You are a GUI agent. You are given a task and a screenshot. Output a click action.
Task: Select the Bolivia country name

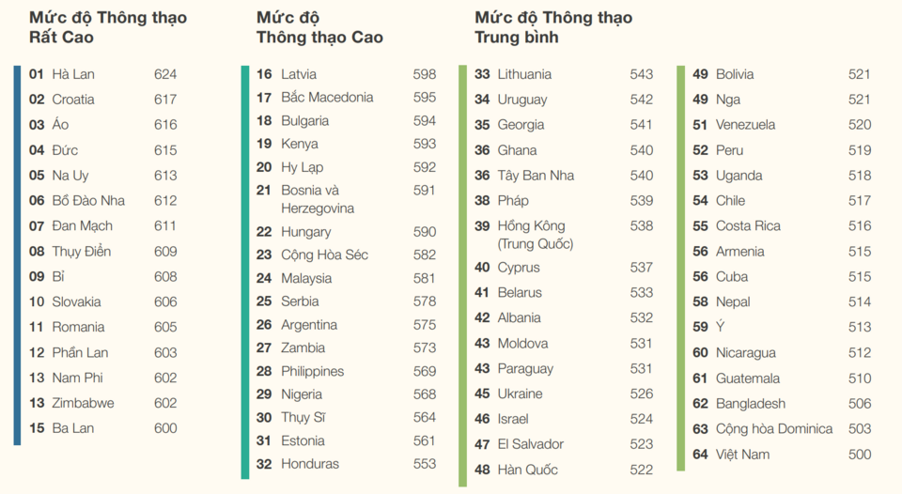pos(735,74)
